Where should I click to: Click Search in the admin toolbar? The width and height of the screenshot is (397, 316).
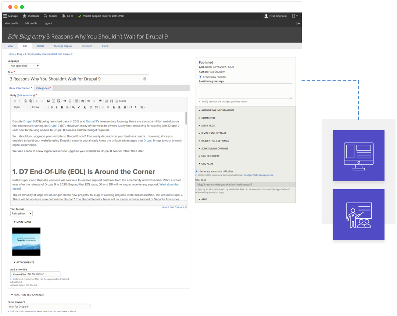(x=50, y=16)
